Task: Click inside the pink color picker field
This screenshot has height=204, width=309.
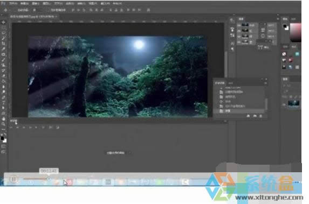Action: pos(295,32)
